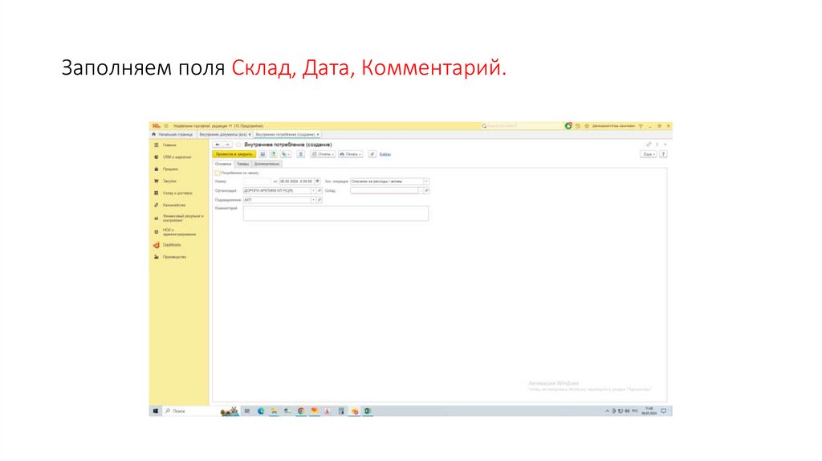Viewport: 822px width, 461px height.
Task: Click the link icon at the form's top right
Action: click(x=649, y=145)
